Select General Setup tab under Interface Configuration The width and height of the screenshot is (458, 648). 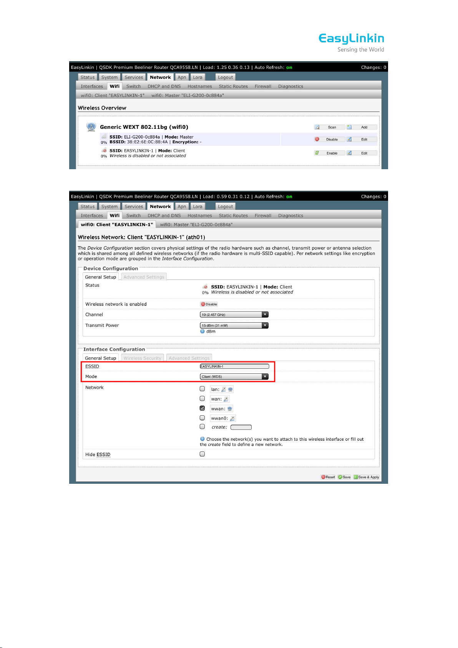100,358
